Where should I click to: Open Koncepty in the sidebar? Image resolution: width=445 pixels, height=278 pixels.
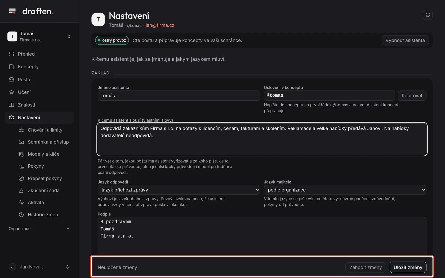[x=39, y=67]
